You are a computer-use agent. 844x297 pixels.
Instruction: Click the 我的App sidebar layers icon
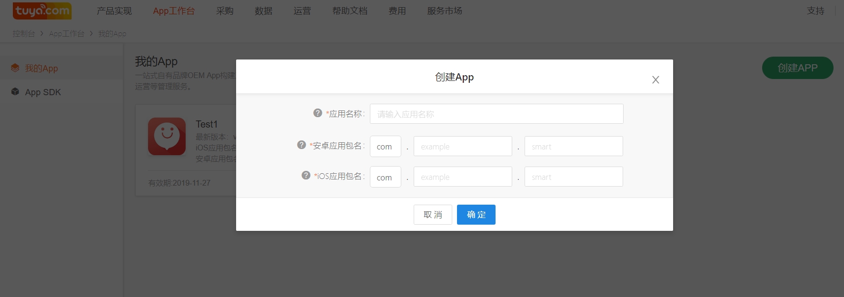coord(15,68)
